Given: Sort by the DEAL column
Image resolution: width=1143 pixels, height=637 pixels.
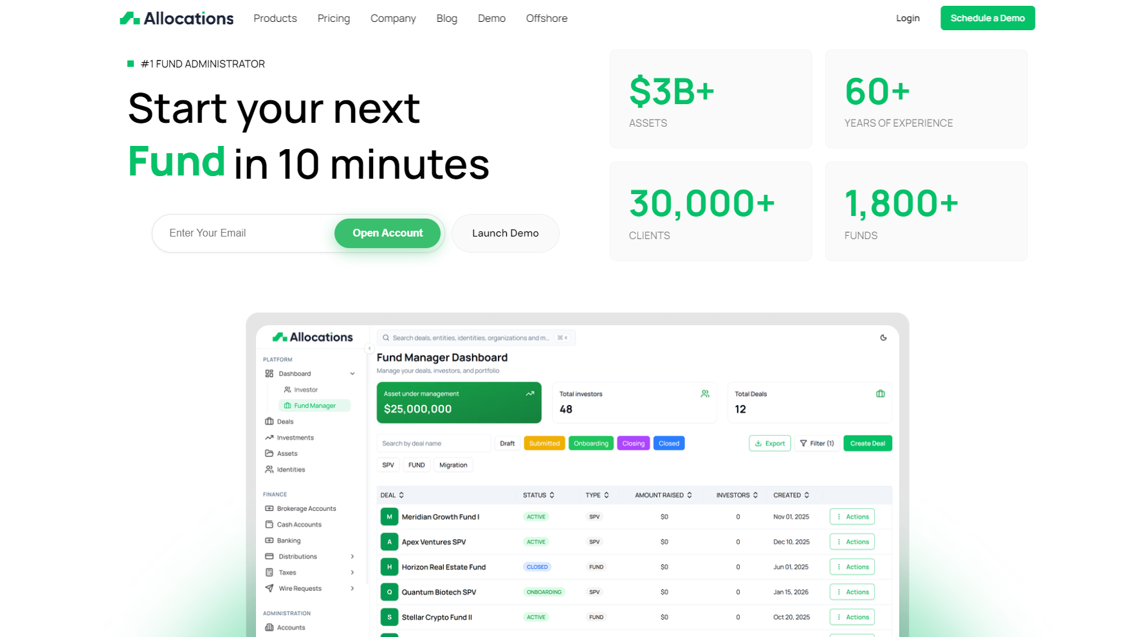Looking at the screenshot, I should tap(392, 495).
